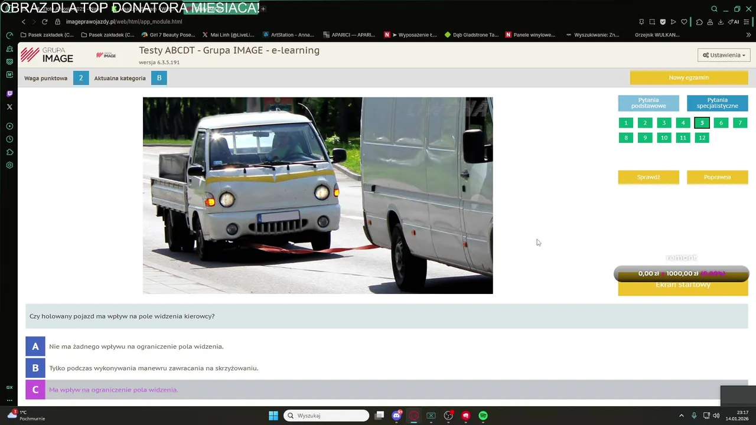Open Panele winylowe bookmark
Screen dimensions: 756x425
coord(530,35)
